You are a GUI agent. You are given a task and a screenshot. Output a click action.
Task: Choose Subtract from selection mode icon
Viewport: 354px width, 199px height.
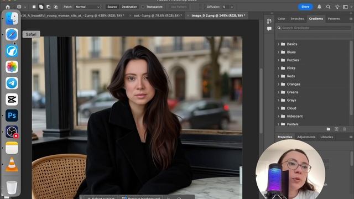[x=48, y=7]
